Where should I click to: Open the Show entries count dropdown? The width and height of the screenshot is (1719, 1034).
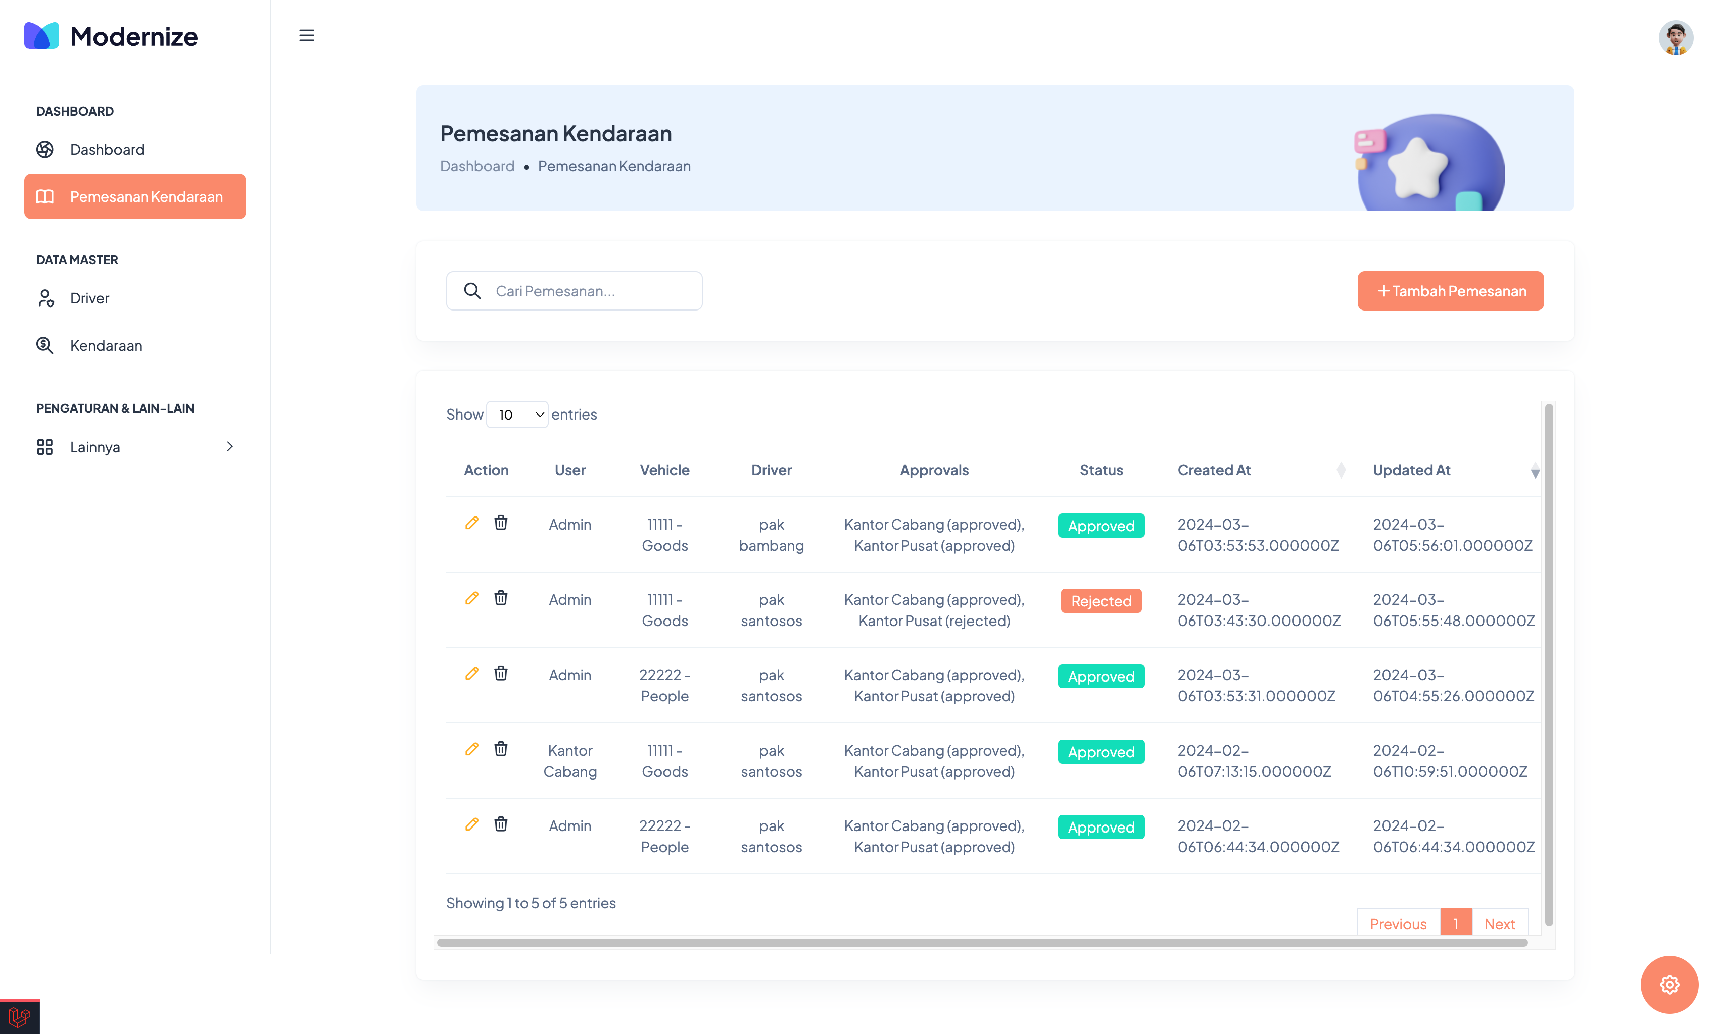click(x=517, y=415)
